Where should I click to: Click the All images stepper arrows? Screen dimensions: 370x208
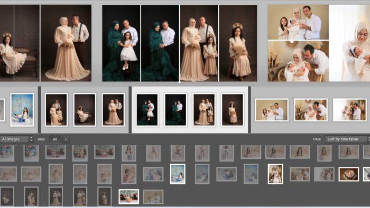click(31, 139)
